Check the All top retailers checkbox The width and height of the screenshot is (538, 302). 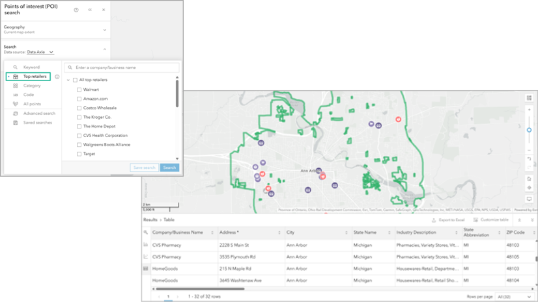[x=75, y=80]
